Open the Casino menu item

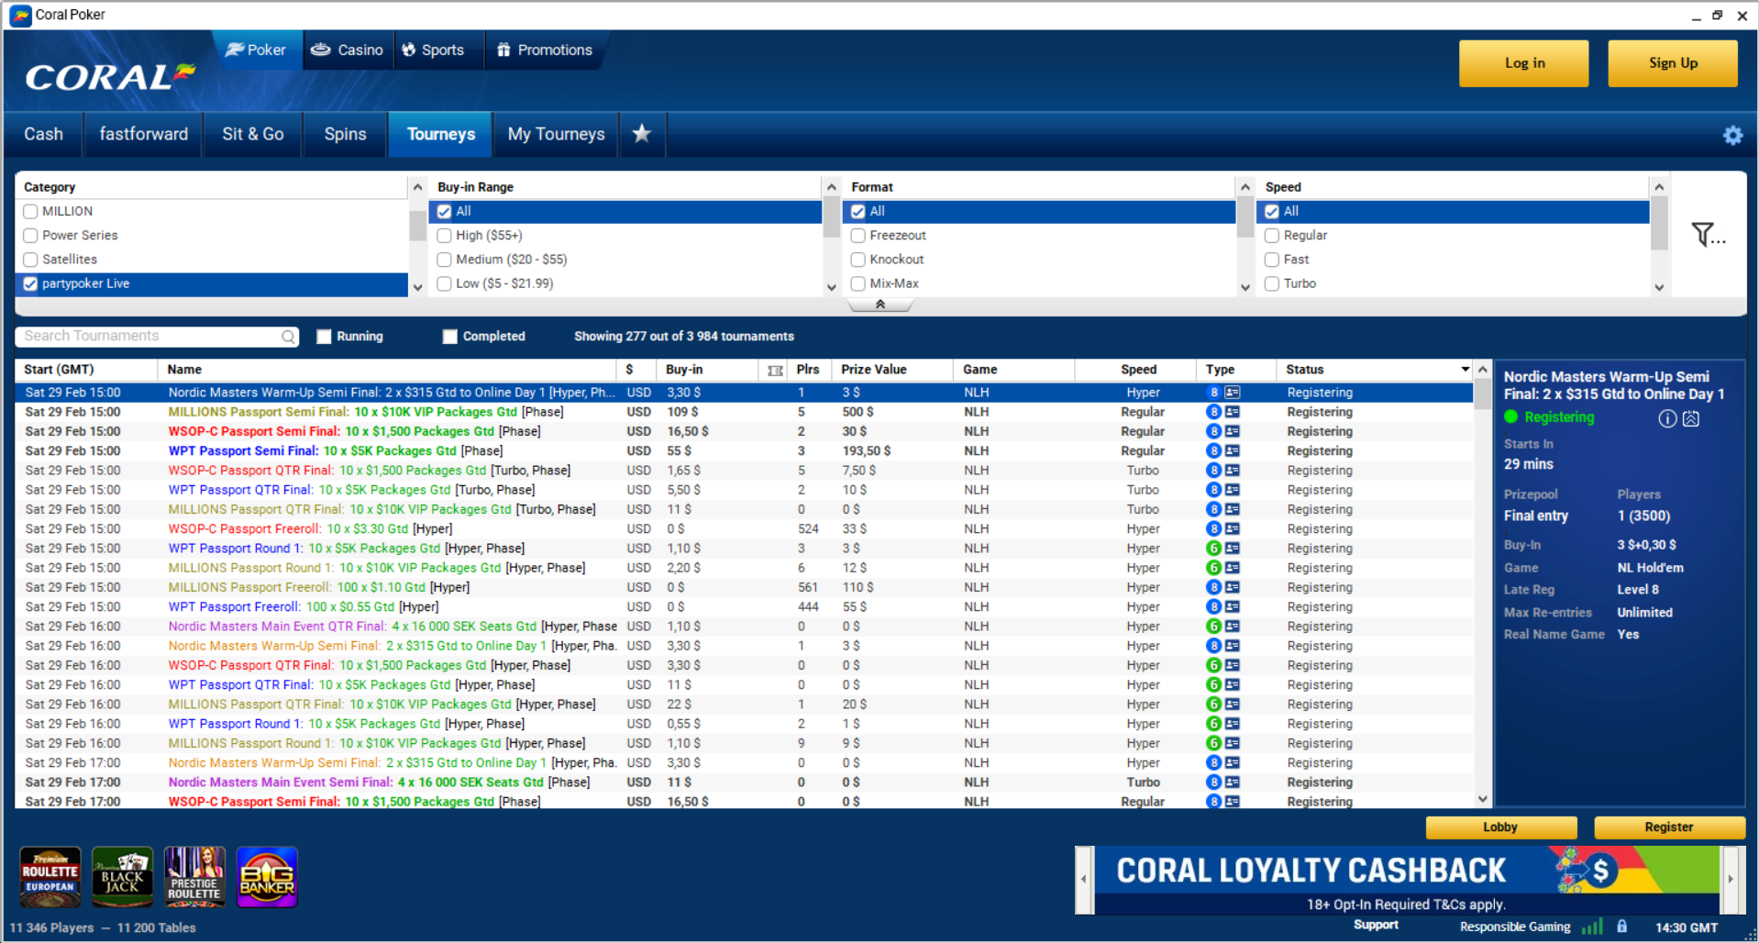point(348,50)
